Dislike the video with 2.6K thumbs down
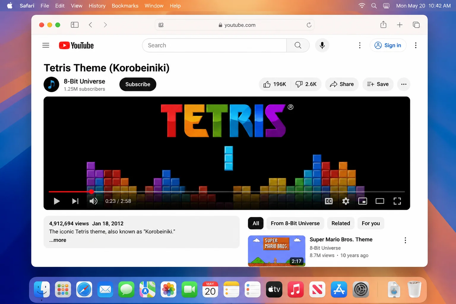Image resolution: width=456 pixels, height=304 pixels. point(306,84)
